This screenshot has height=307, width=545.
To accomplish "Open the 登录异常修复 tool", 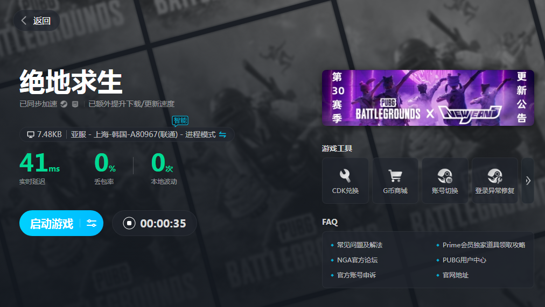I will pos(494,180).
